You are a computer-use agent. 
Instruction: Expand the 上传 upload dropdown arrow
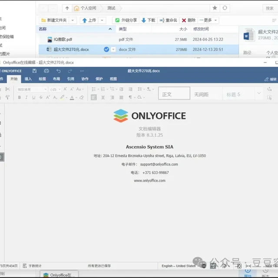tap(102, 20)
